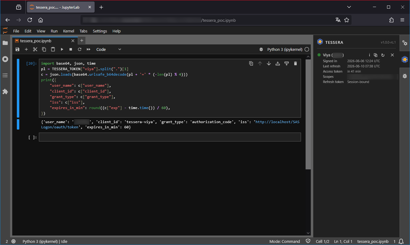Open the browser extensions menu
This screenshot has height=245, width=410.
[391, 20]
